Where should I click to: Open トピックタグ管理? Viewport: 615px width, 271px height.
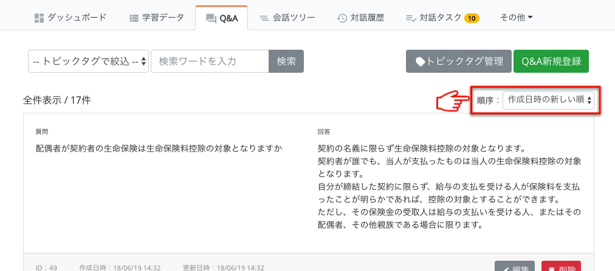(x=458, y=61)
